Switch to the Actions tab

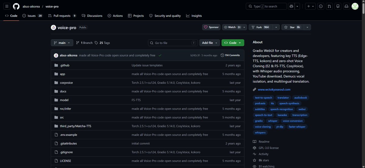coord(115,16)
